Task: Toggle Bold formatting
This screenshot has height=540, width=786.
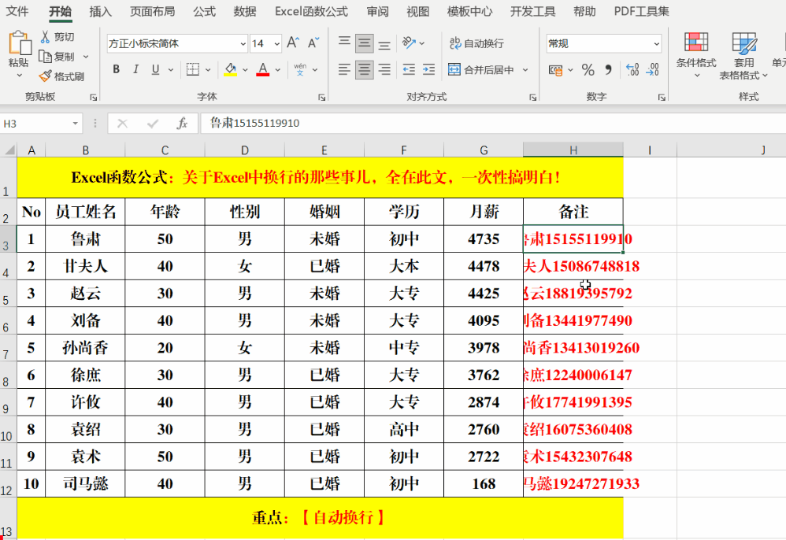Action: tap(117, 69)
